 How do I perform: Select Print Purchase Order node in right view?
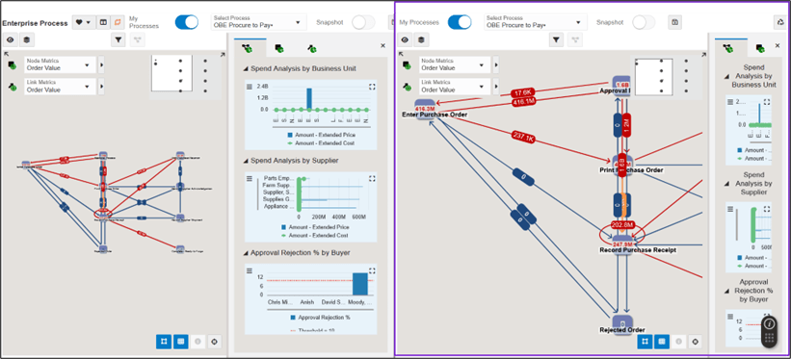623,165
